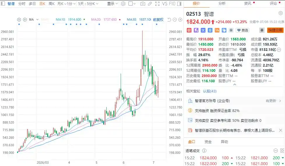Set a price alert via bell icon
This screenshot has width=285, height=166.
click(262, 30)
